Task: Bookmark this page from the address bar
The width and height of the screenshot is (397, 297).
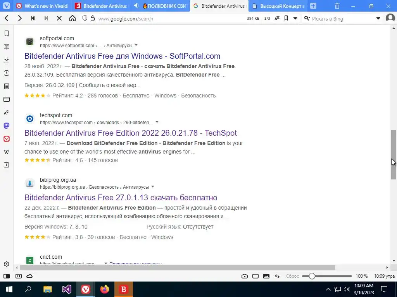Action: [x=286, y=18]
